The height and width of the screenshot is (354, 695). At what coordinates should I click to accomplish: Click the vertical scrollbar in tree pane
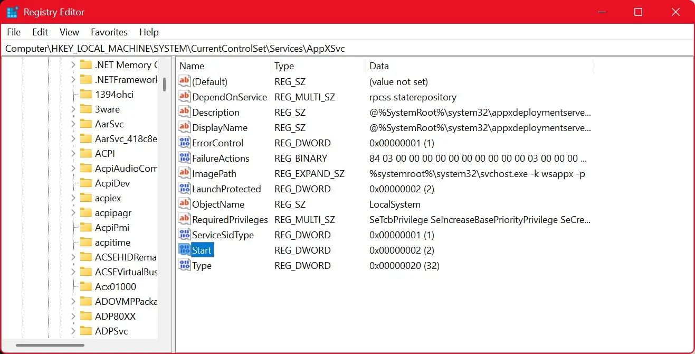(165, 85)
